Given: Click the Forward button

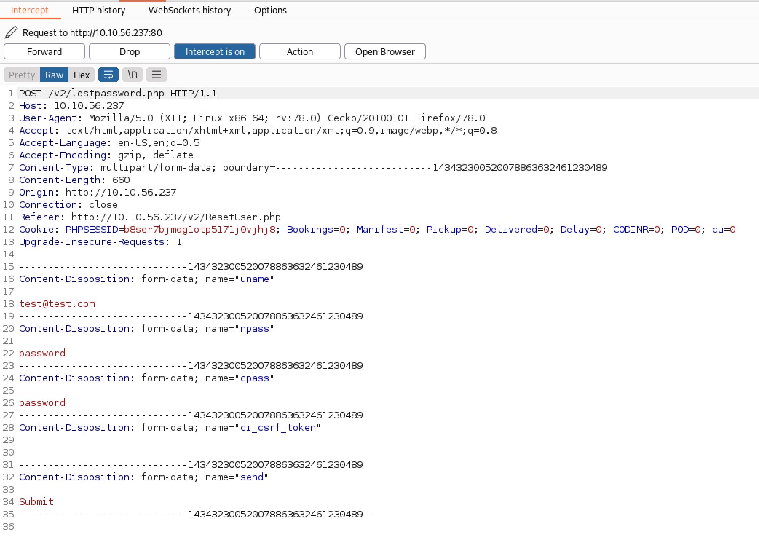Looking at the screenshot, I should click(x=45, y=52).
